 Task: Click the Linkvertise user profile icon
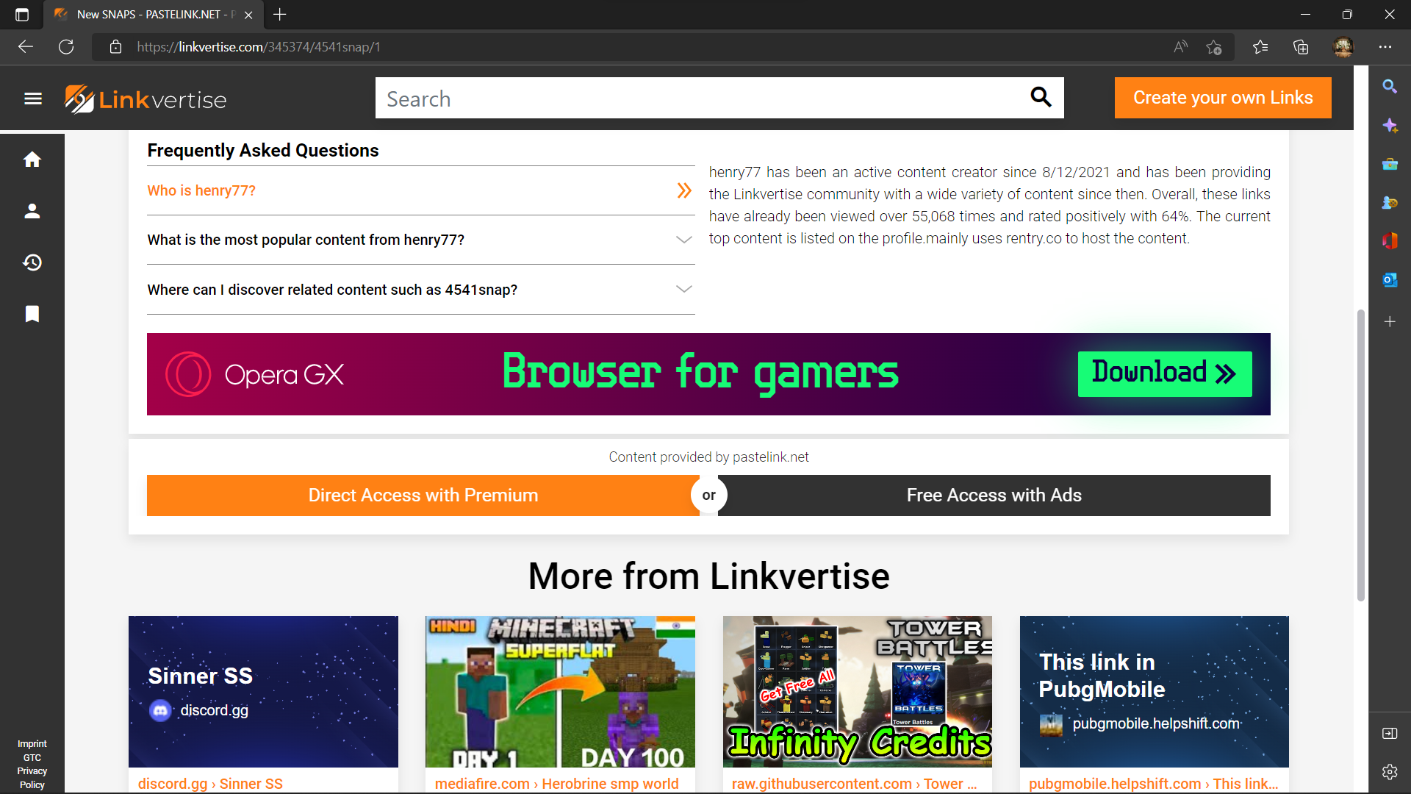click(32, 211)
